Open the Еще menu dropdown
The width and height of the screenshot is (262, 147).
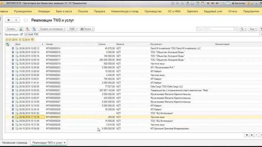coord(253,29)
